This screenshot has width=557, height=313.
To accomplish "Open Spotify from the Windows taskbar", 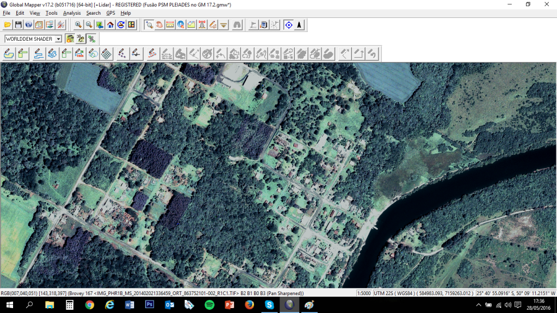I will pyautogui.click(x=209, y=305).
